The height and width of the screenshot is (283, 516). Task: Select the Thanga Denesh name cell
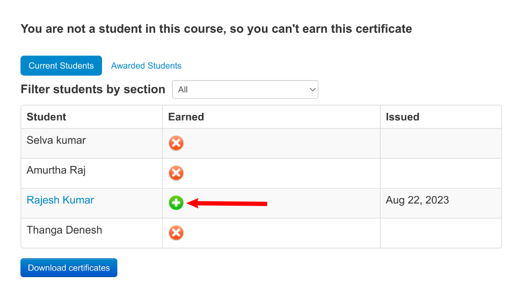coord(64,230)
